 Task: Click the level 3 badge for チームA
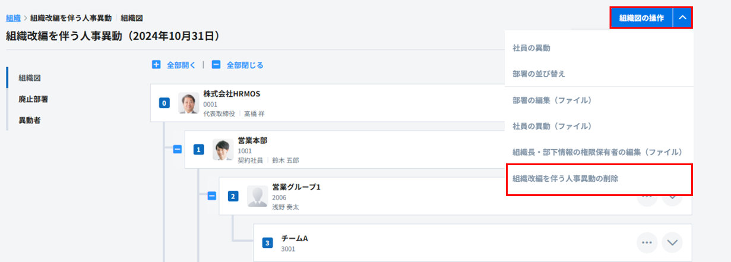pos(268,242)
